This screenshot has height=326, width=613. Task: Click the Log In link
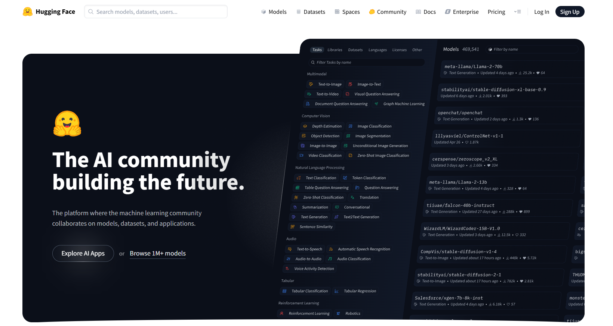click(x=542, y=12)
